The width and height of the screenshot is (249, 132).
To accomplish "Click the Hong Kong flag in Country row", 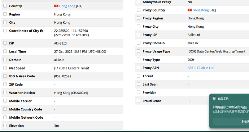I will [x=56, y=6].
